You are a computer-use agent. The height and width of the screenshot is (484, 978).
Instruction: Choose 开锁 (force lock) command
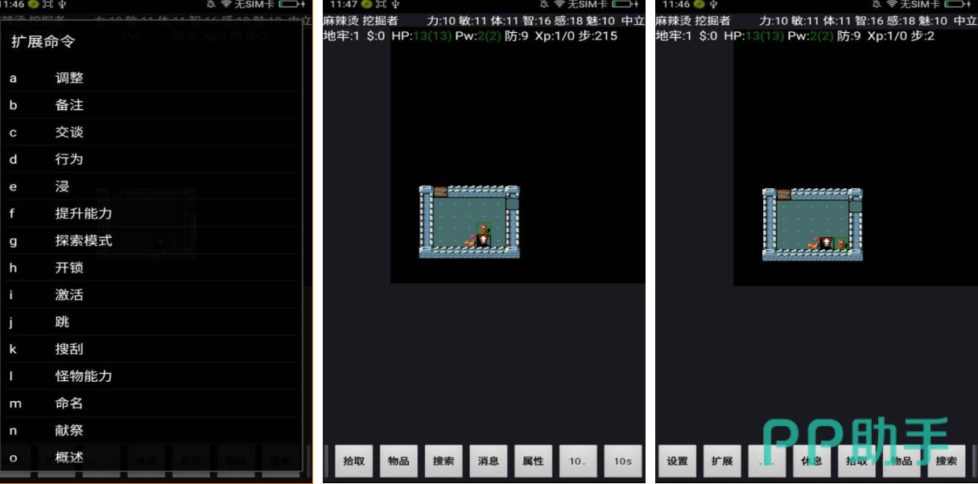coord(69,268)
